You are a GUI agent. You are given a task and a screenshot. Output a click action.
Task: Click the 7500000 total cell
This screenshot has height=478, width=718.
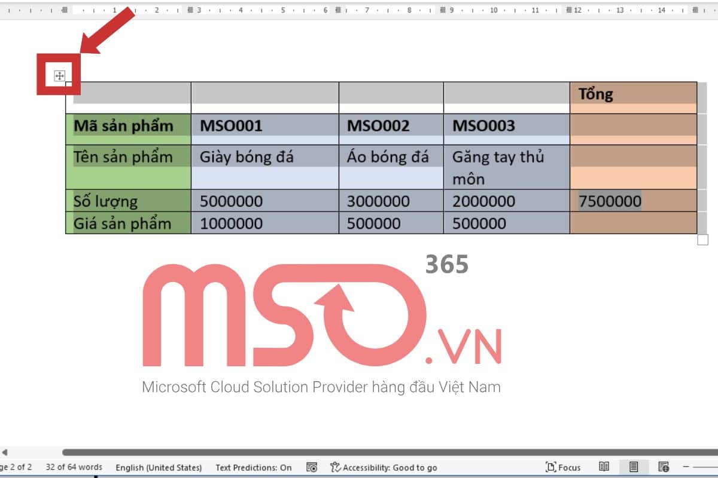tap(633, 201)
